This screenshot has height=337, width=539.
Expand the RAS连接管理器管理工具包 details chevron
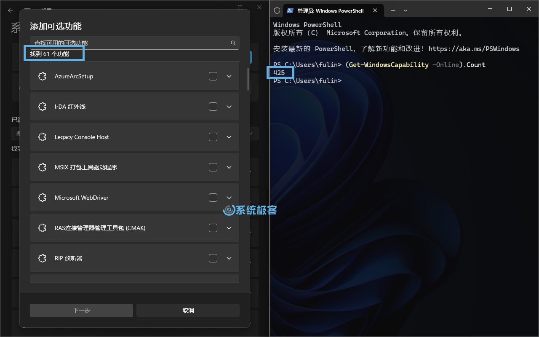(x=229, y=228)
